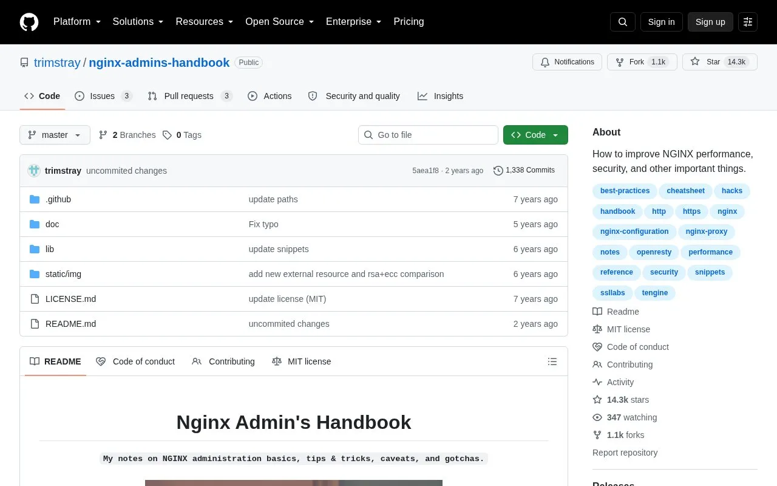
Task: Open the 1,338 Commits history link
Action: 524,171
